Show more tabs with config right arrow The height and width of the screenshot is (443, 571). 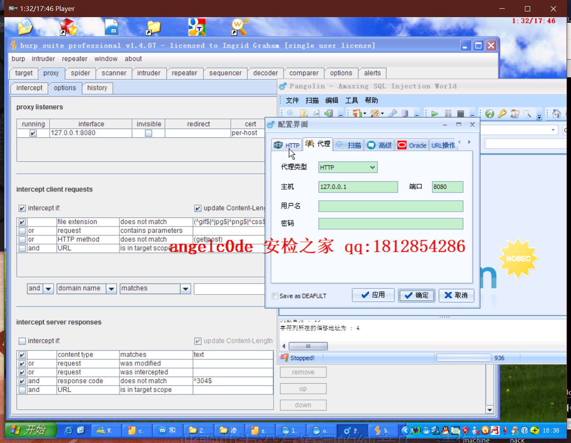click(x=469, y=142)
